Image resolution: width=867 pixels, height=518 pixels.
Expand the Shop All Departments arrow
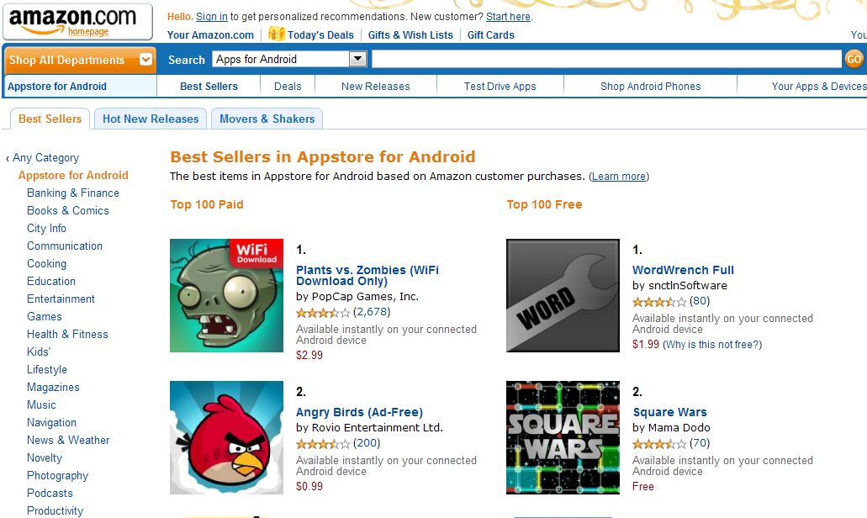[x=146, y=60]
